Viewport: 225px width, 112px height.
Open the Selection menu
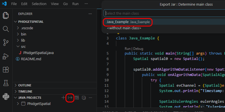39,4
